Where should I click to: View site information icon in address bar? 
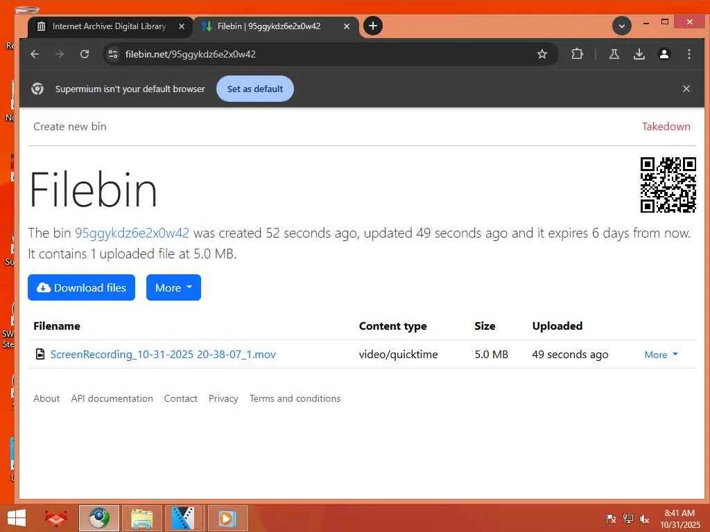tap(112, 54)
